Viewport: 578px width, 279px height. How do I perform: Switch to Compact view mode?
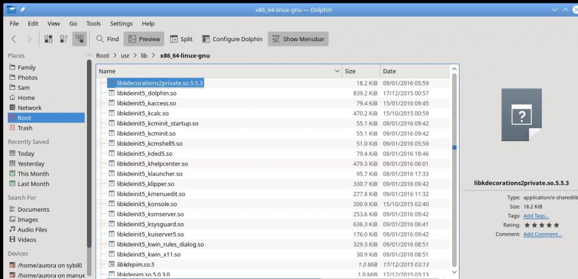click(64, 39)
